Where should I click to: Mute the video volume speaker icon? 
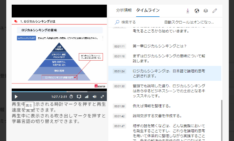point(94,97)
